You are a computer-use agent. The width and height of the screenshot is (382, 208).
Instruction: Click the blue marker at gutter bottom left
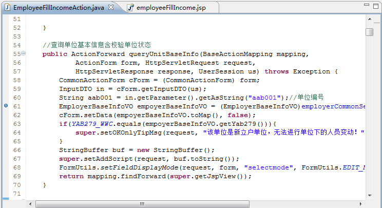click(6, 199)
